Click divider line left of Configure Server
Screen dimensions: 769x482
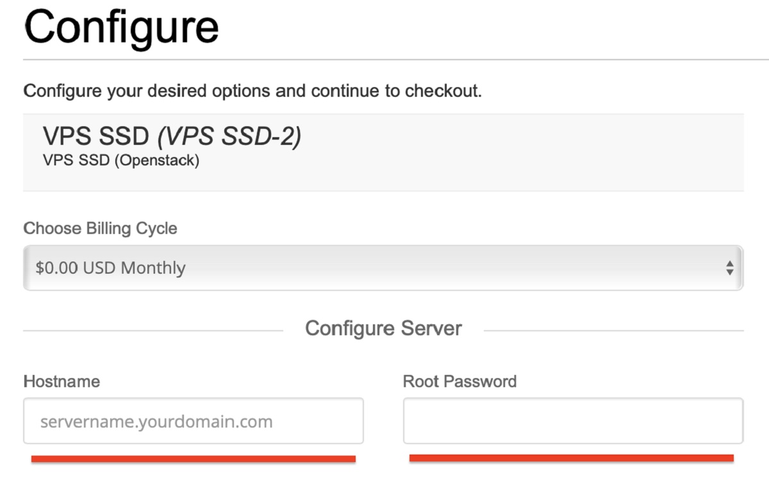(x=153, y=331)
